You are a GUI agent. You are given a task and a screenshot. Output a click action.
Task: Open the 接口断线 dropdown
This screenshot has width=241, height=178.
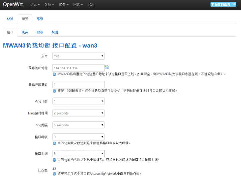click(79, 137)
